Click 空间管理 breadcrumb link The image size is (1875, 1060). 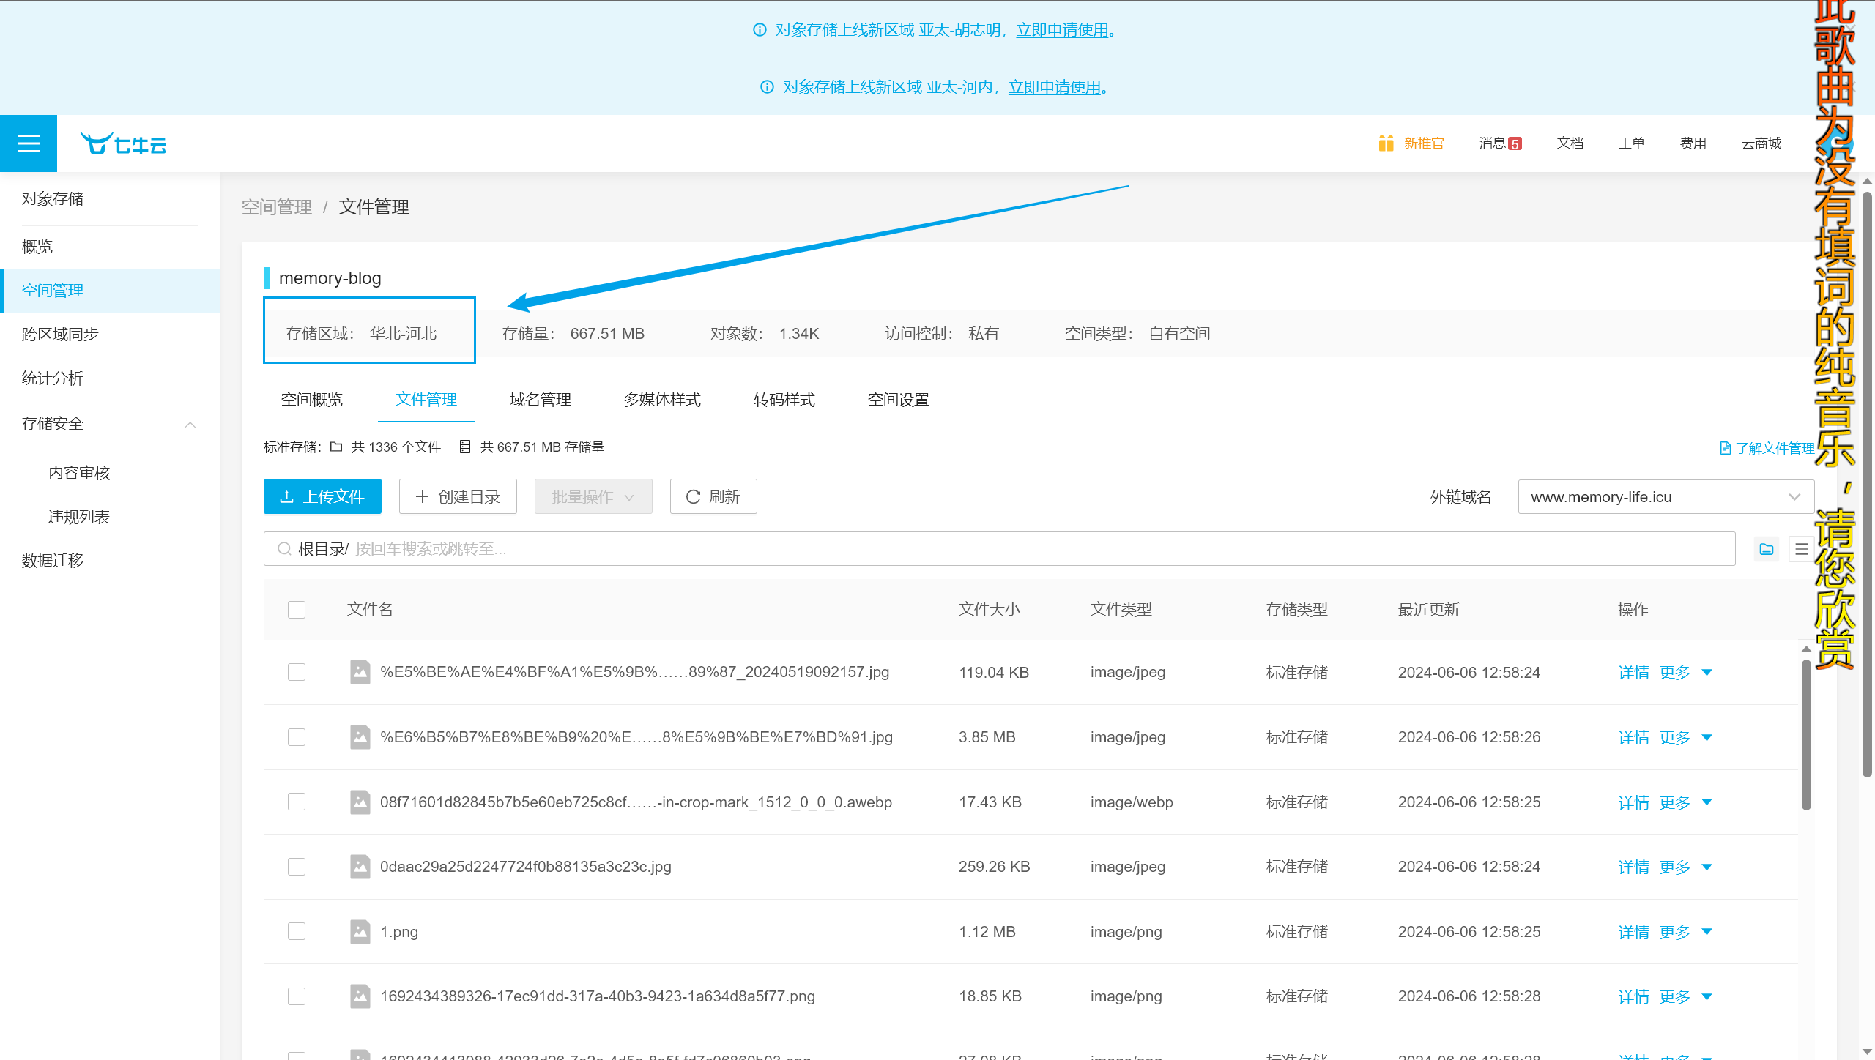(x=277, y=207)
